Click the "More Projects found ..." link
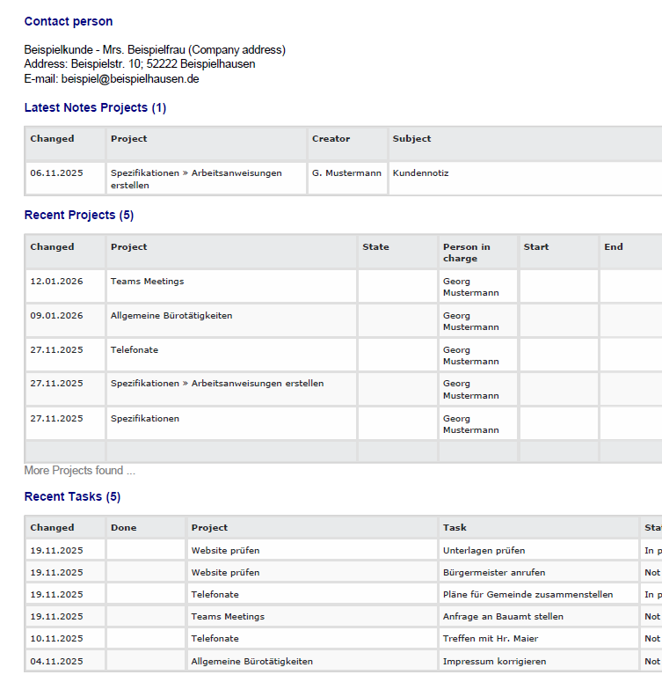The height and width of the screenshot is (682, 662). [79, 471]
